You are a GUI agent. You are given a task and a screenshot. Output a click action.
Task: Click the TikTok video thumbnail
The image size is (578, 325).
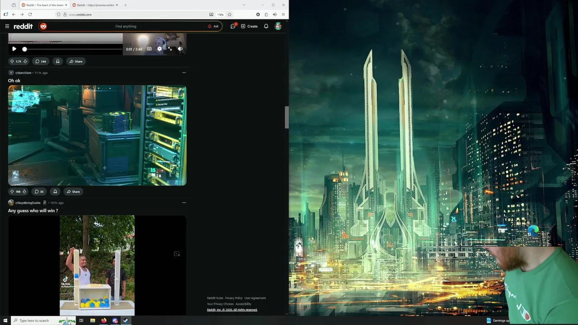click(97, 265)
